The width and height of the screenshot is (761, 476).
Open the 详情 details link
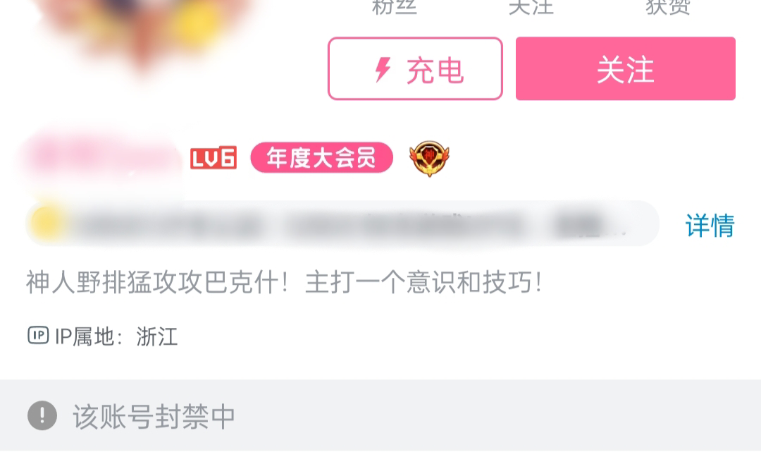tap(710, 226)
